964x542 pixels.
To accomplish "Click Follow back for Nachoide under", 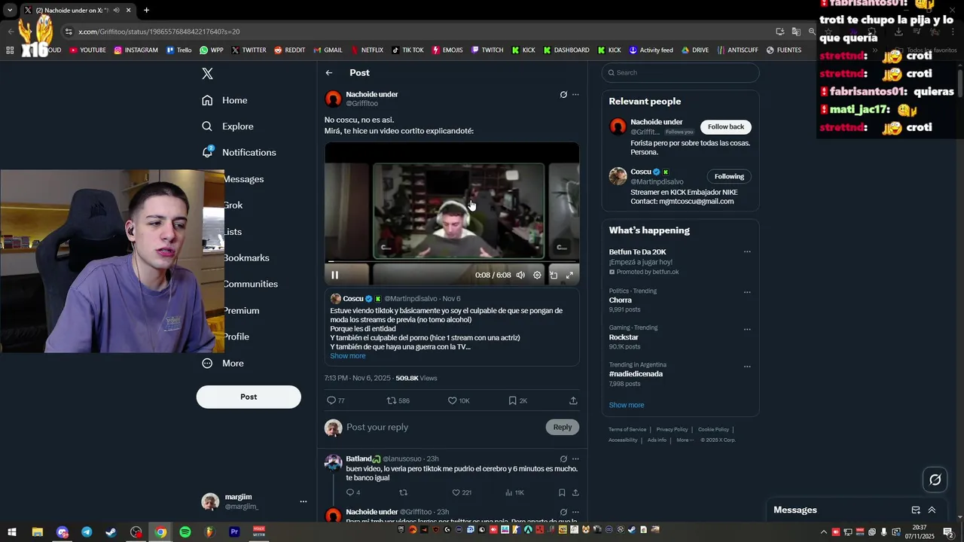I will pyautogui.click(x=726, y=126).
